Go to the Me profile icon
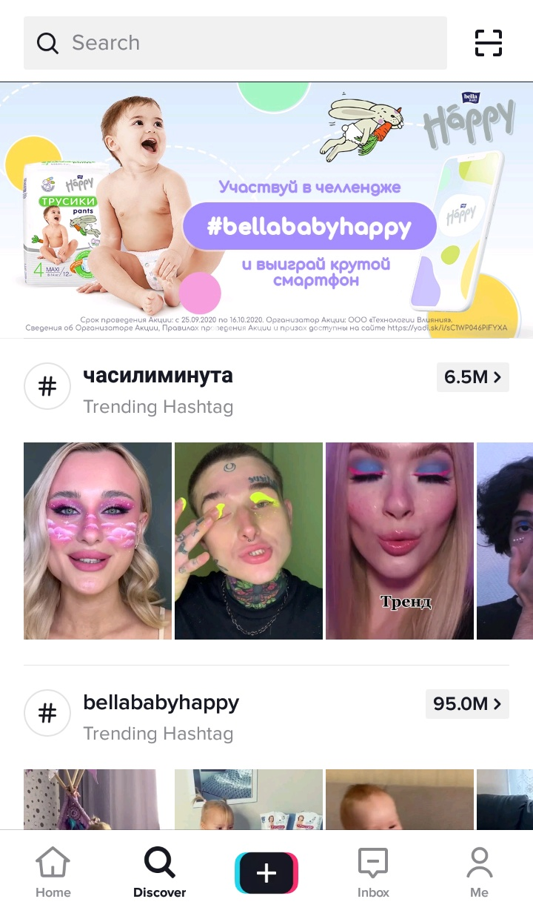 click(480, 872)
